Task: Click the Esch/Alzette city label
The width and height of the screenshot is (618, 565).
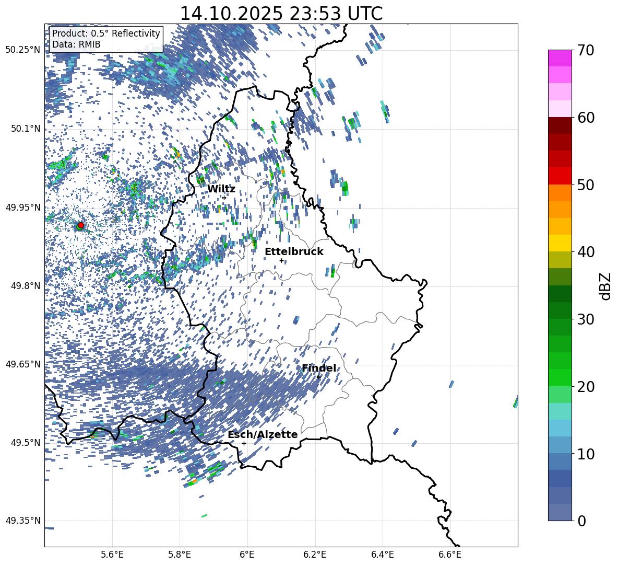Action: click(x=263, y=434)
